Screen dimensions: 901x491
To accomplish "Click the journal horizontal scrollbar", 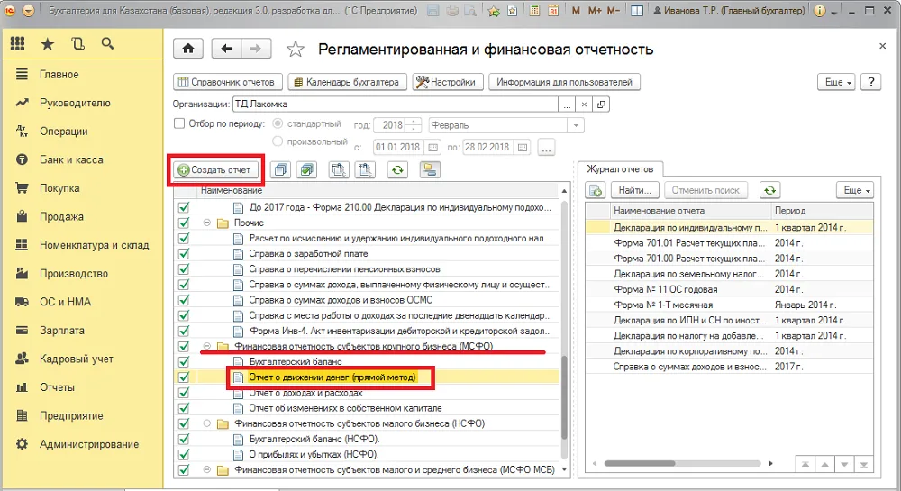I will click(x=640, y=463).
